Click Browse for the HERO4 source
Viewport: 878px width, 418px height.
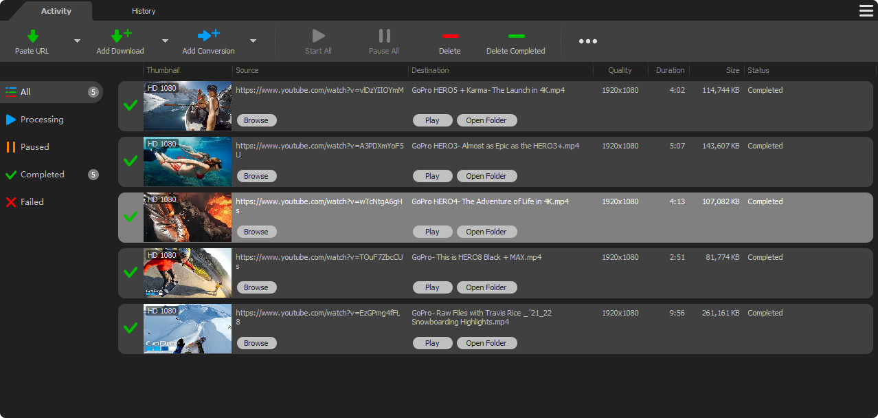[x=256, y=232]
